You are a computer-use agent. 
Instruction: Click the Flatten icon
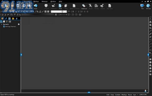tap(102, 6)
